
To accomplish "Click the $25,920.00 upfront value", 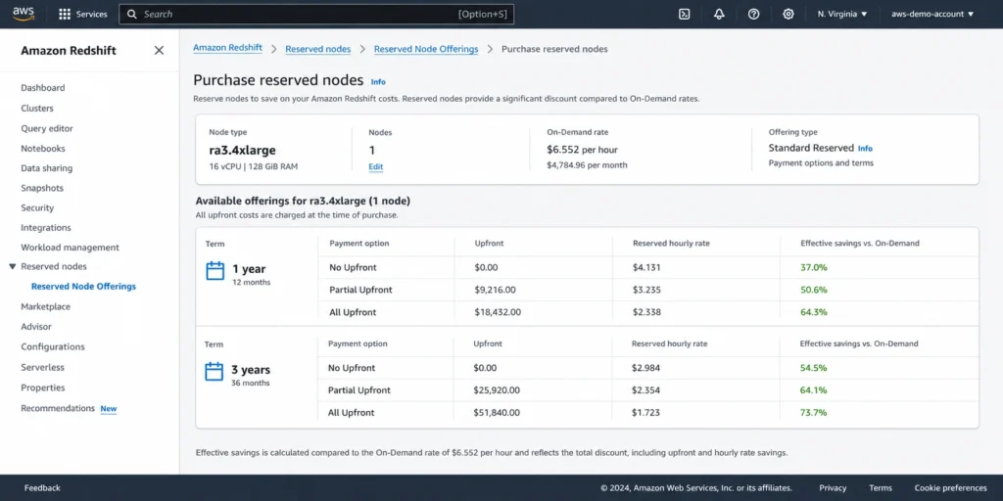I will [497, 390].
